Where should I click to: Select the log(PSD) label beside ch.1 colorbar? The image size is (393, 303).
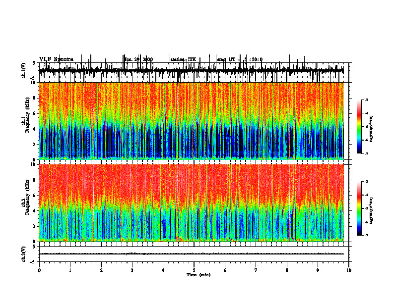pos(371,129)
